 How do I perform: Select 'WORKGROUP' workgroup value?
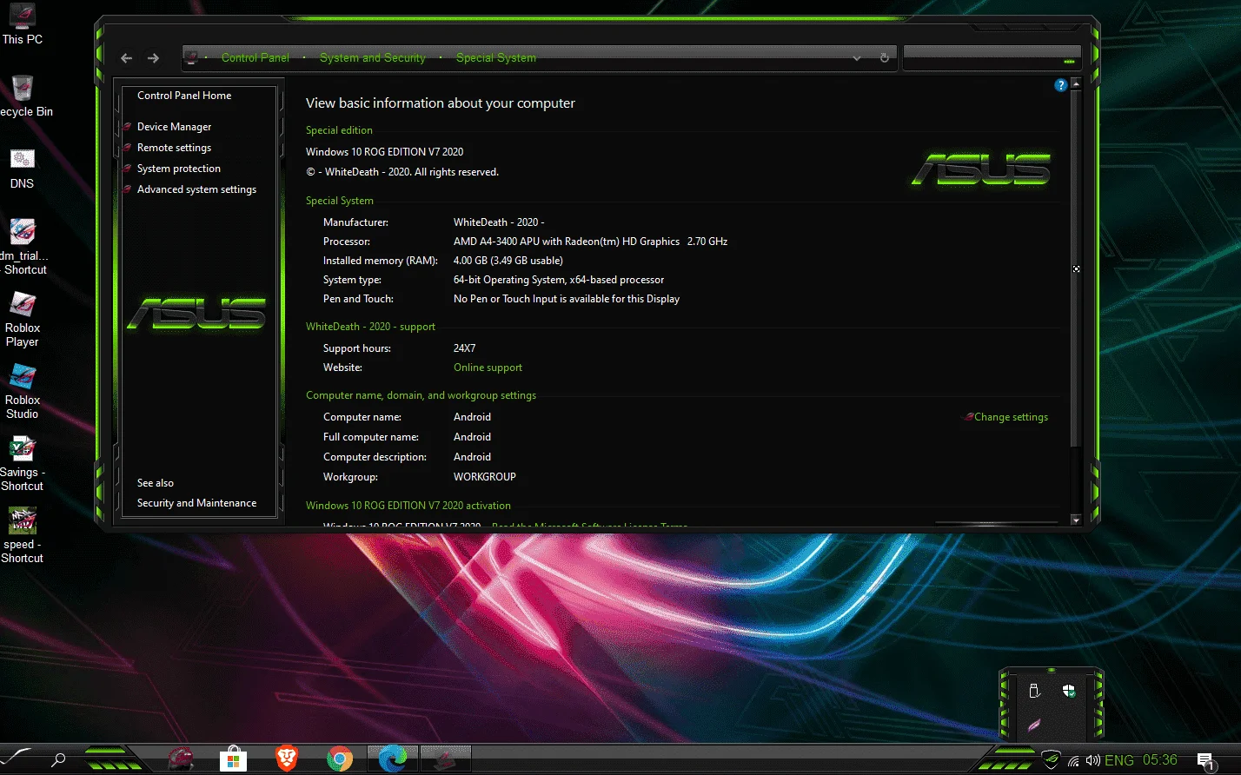[x=485, y=477]
